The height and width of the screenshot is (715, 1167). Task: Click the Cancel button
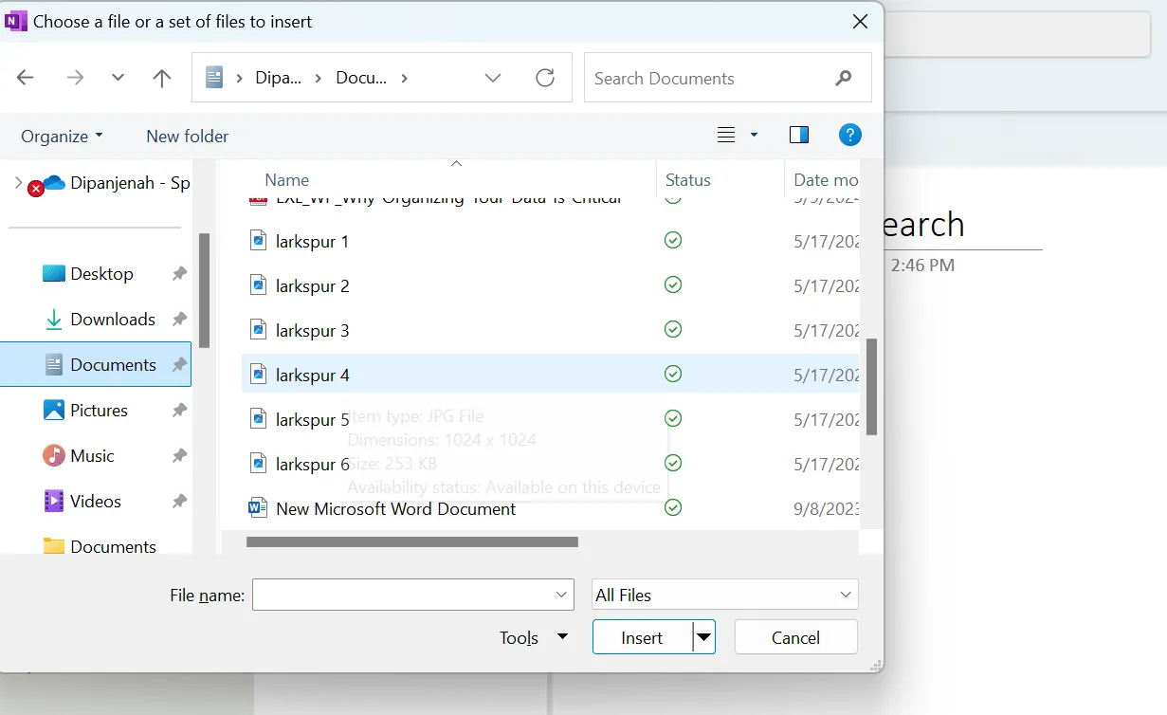coord(795,637)
